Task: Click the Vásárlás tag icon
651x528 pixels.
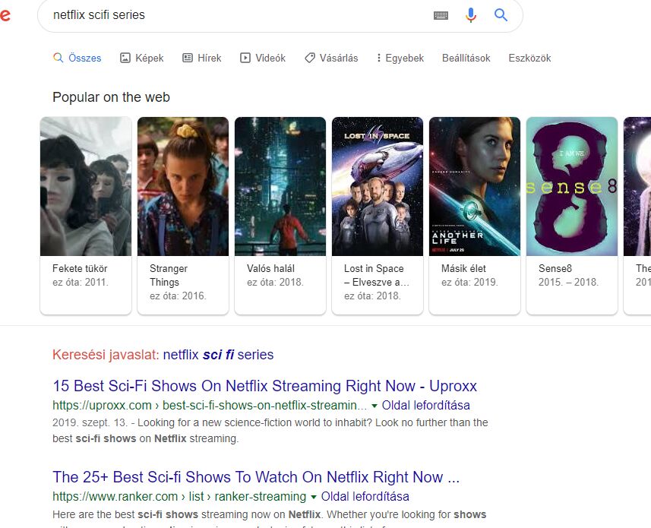Action: 310,58
